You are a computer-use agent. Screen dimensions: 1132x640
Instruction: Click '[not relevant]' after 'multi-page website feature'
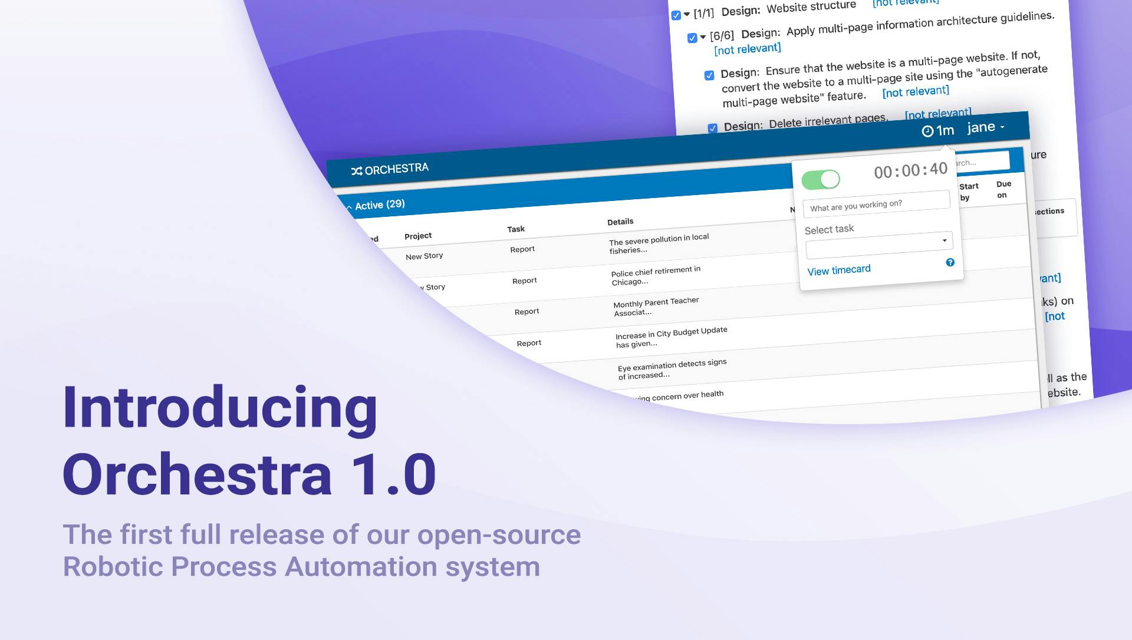[916, 91]
